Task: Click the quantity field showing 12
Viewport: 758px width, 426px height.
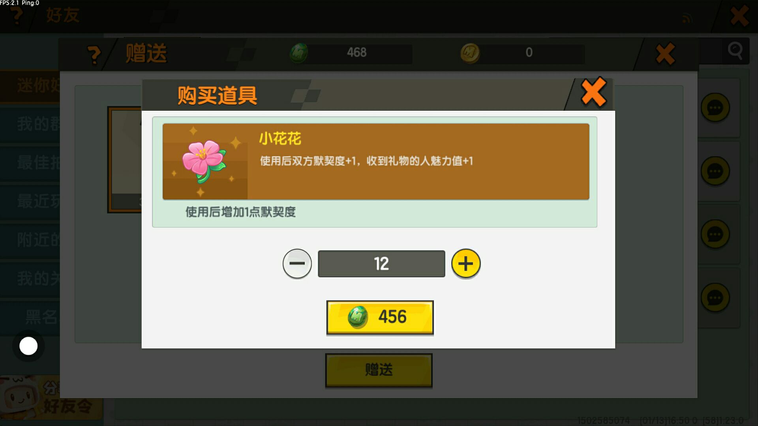Action: click(x=381, y=263)
